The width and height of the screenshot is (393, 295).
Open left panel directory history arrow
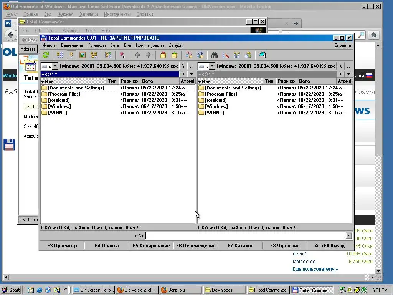click(x=191, y=74)
